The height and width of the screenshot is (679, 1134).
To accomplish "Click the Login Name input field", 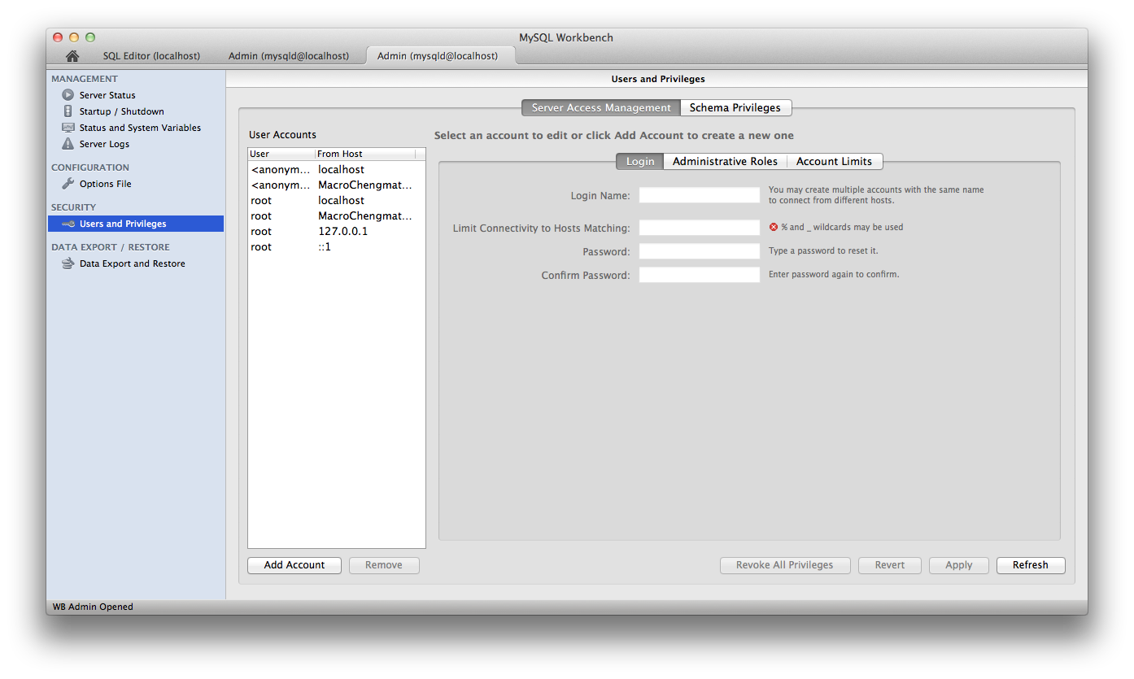I will [x=699, y=195].
